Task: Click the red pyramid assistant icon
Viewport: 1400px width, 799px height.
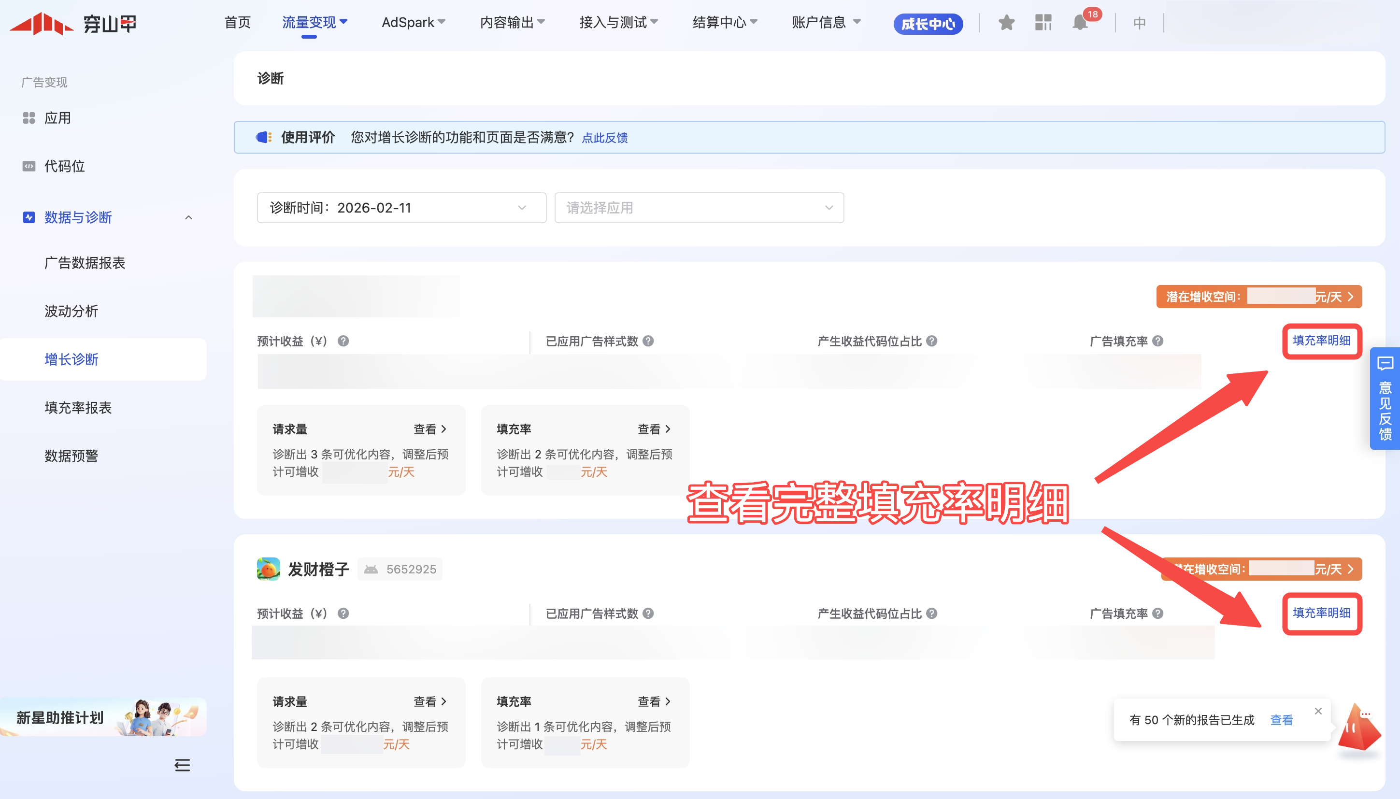Action: click(1359, 729)
